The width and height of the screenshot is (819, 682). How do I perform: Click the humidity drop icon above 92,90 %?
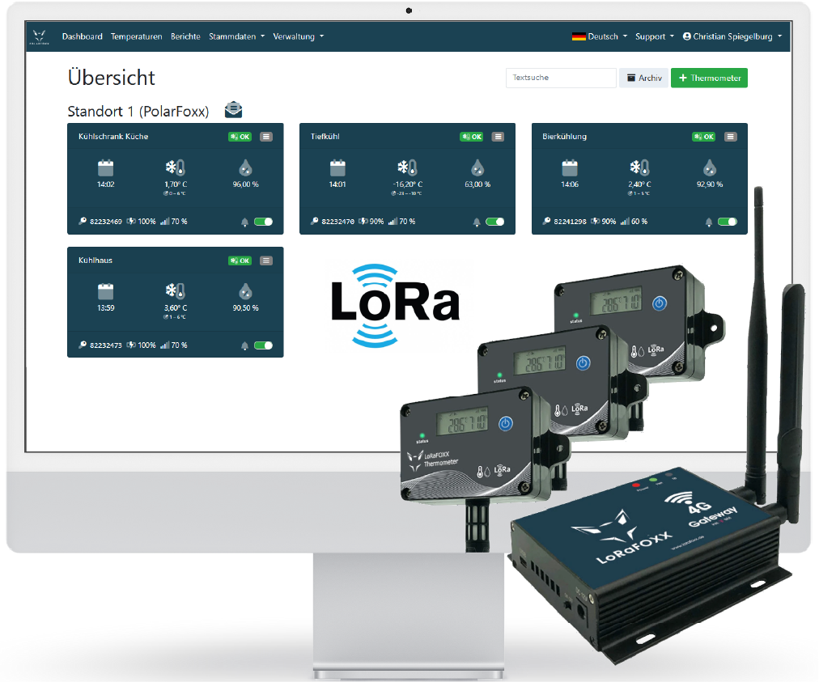(x=709, y=167)
